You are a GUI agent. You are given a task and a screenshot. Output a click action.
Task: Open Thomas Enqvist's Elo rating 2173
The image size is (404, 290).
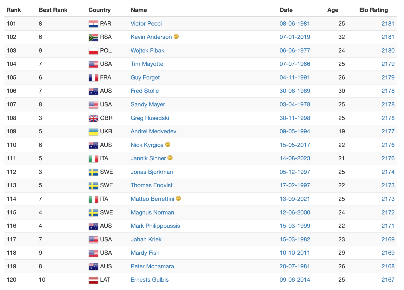tap(388, 185)
